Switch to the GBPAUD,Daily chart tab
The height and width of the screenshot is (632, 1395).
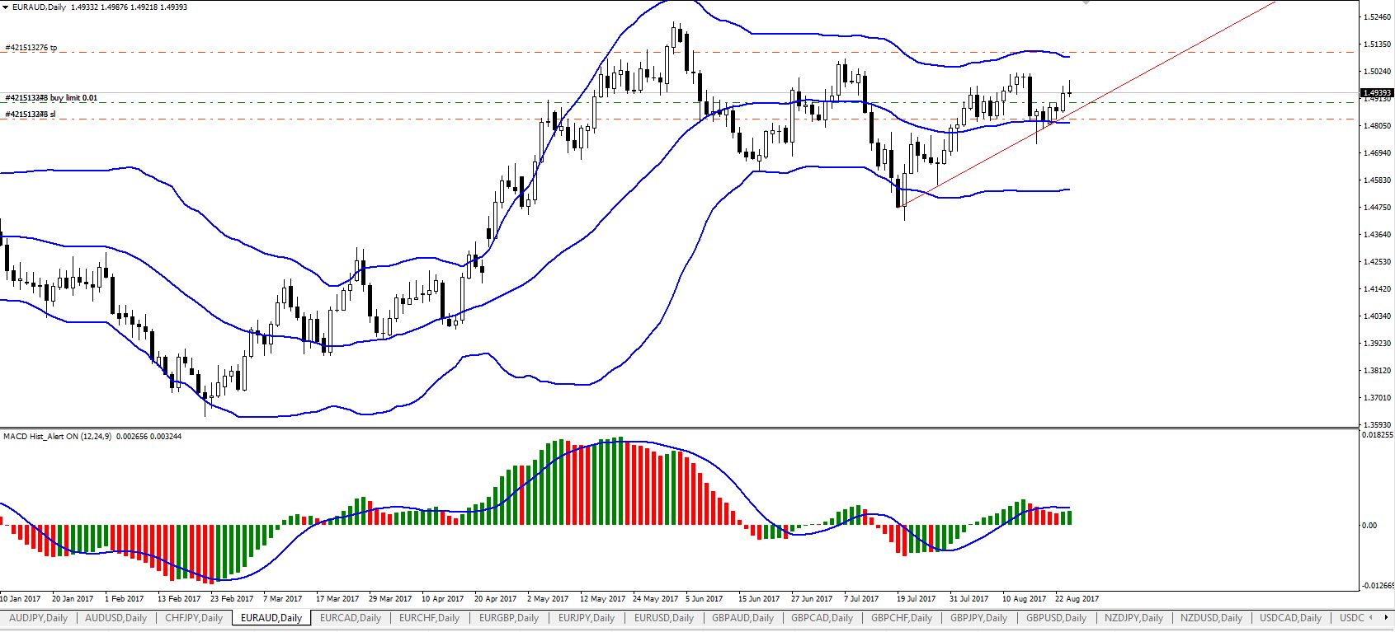742,618
